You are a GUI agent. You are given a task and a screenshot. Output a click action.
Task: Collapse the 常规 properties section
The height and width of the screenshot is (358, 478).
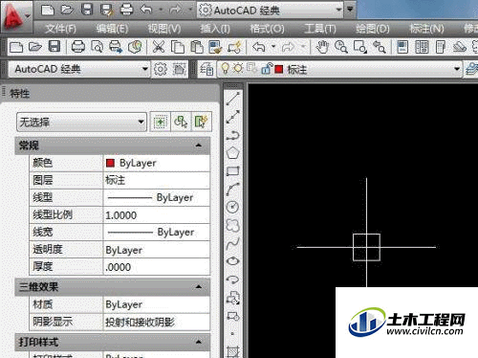click(x=199, y=145)
